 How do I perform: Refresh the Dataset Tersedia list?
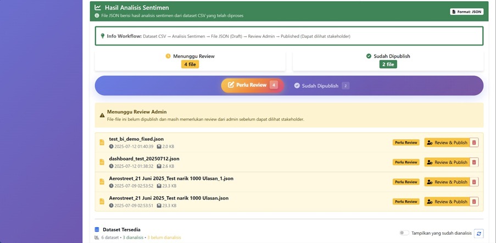click(x=479, y=234)
